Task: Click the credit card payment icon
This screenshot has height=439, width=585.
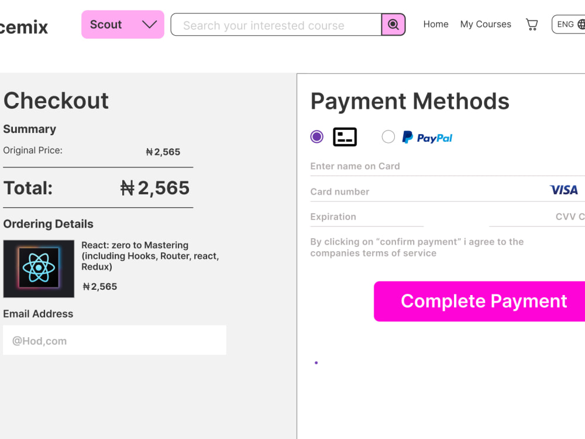Action: click(345, 137)
